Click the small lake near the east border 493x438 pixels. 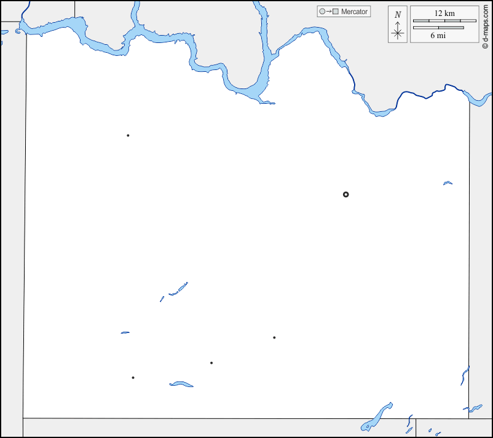point(448,182)
